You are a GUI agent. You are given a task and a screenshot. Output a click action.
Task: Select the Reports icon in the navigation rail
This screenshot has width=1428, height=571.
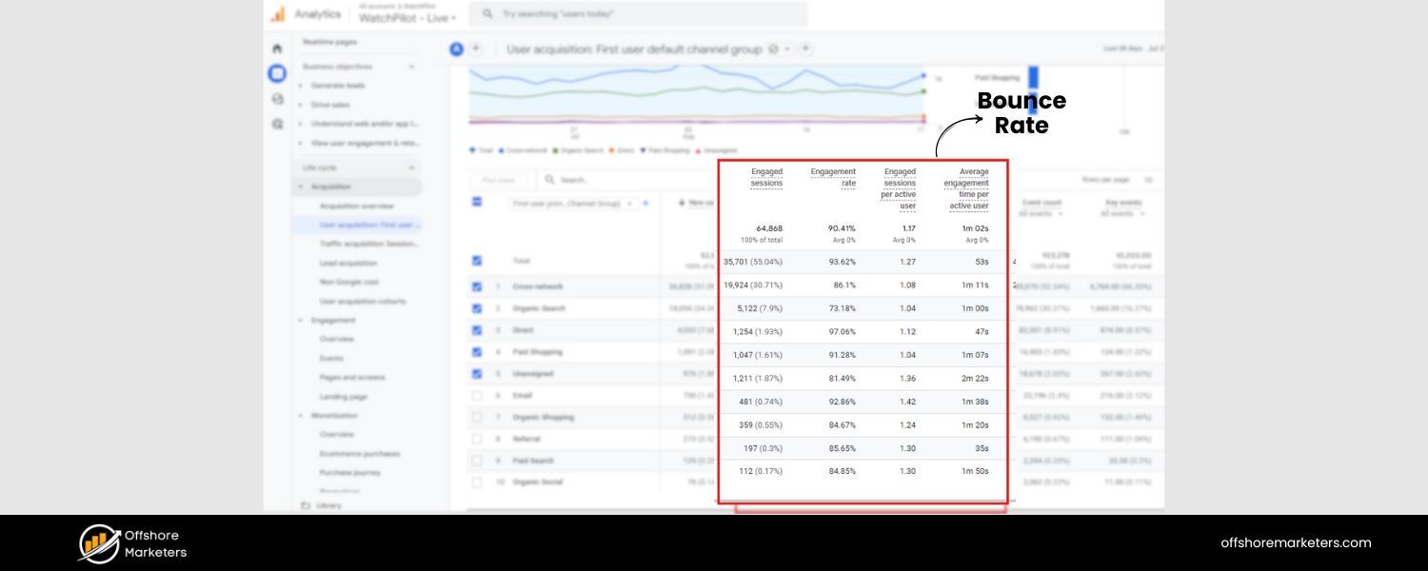point(276,72)
